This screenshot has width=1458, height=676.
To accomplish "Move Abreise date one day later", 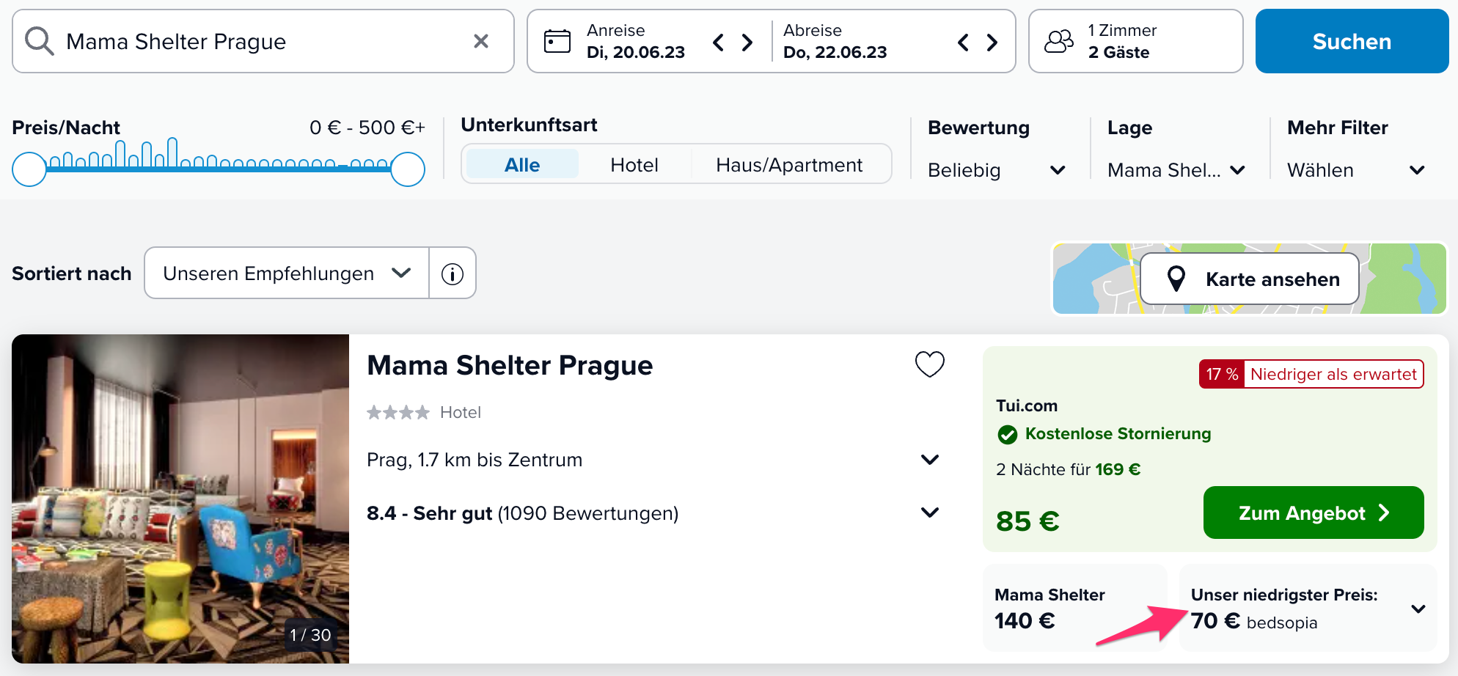I will 992,43.
